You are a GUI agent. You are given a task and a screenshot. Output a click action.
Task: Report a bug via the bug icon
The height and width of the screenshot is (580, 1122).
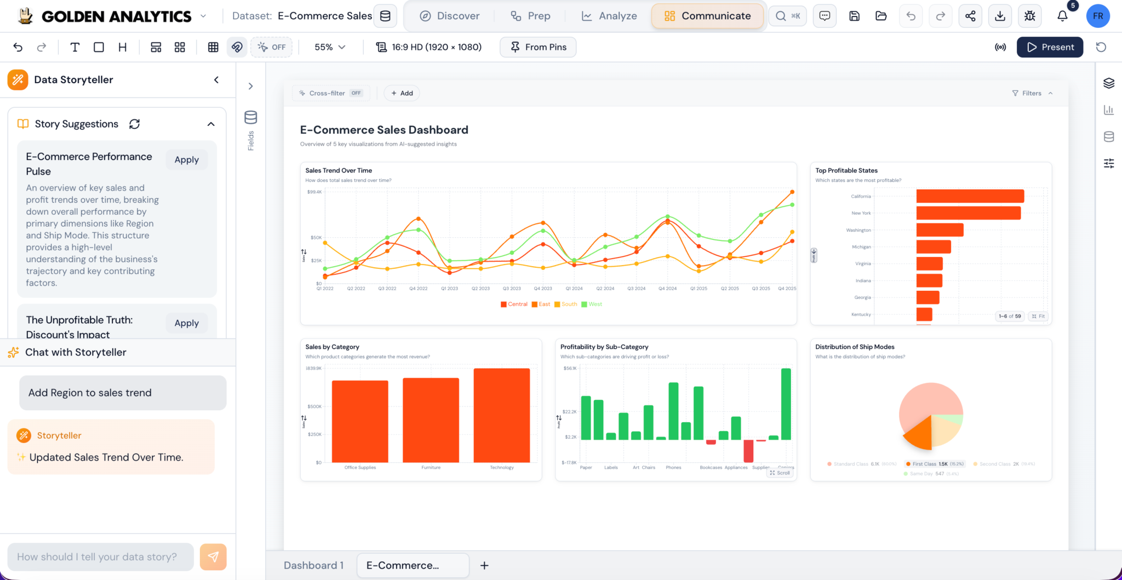(1030, 16)
